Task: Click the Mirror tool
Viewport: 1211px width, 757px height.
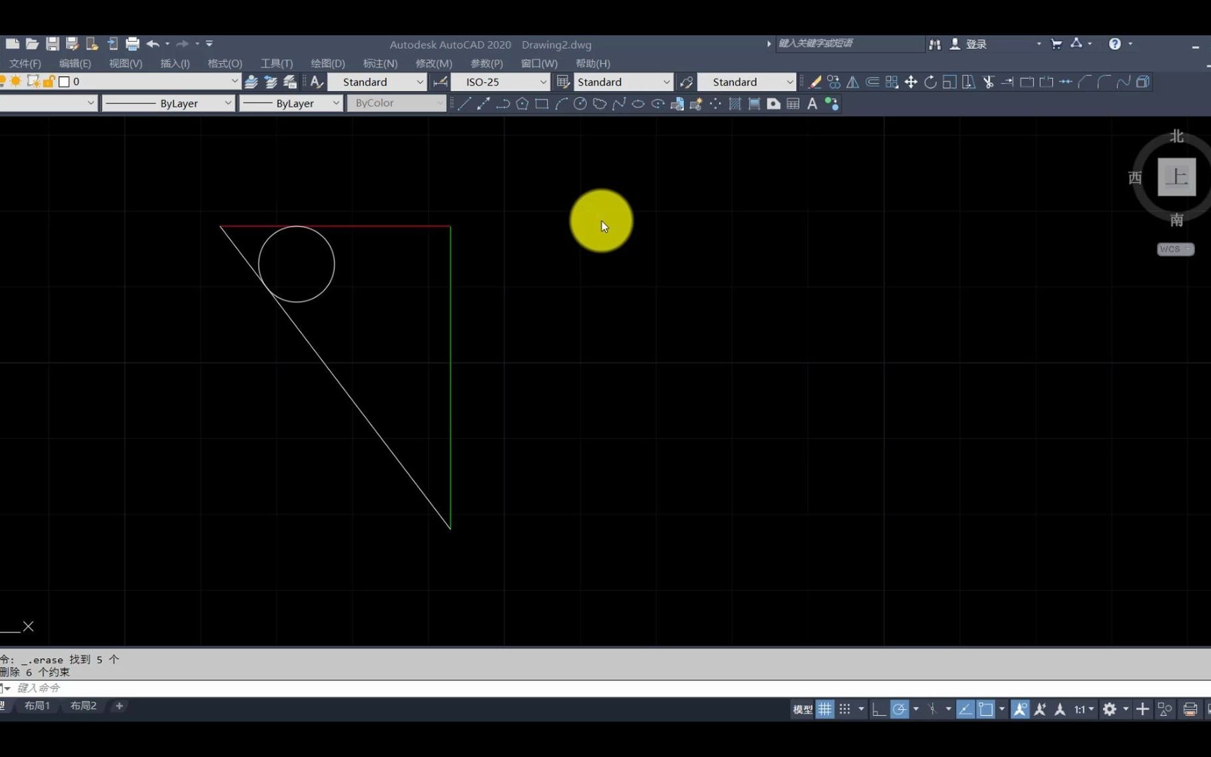Action: click(853, 82)
